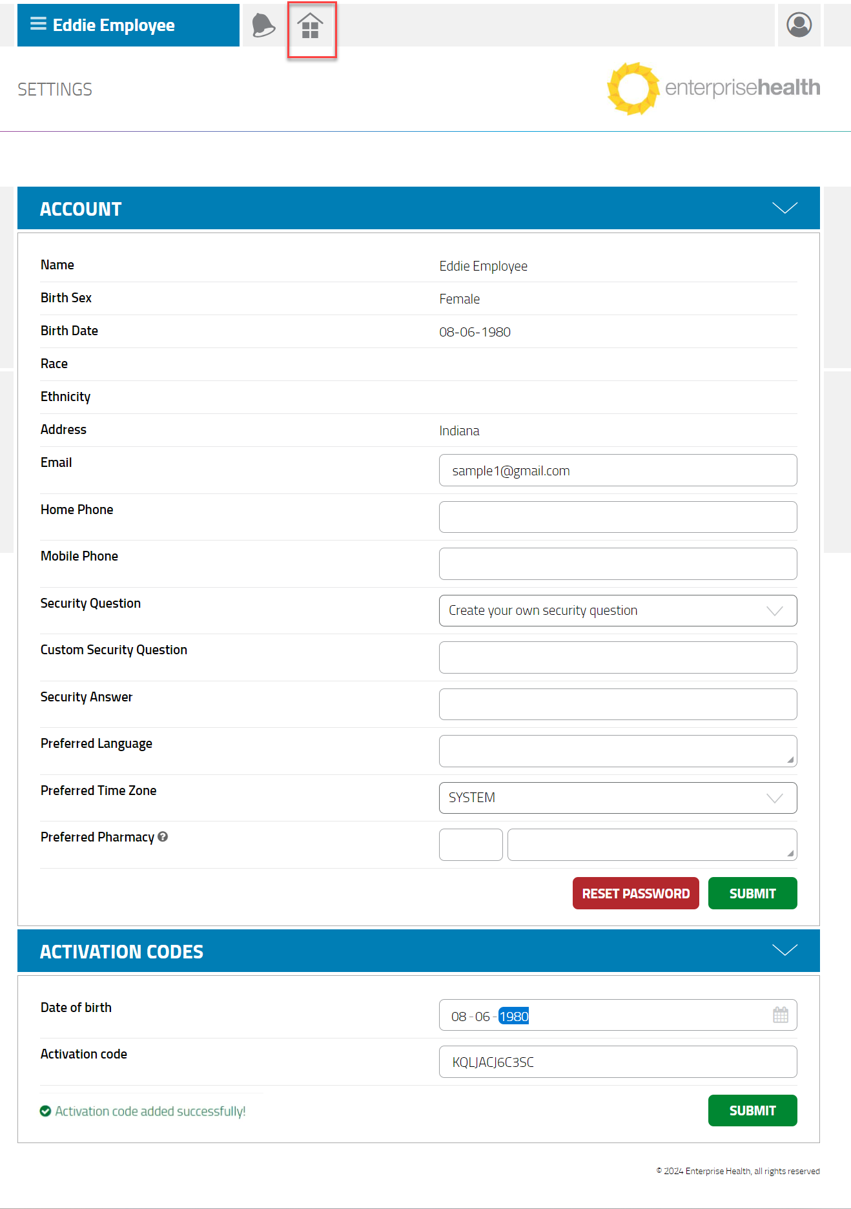Open the Preferred Time Zone dropdown

pyautogui.click(x=617, y=798)
